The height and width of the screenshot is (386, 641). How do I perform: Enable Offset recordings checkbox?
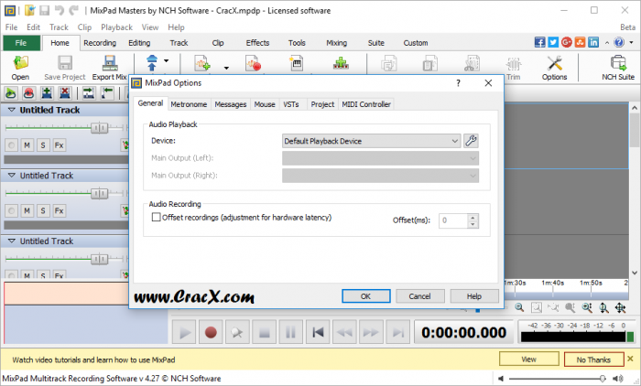157,217
